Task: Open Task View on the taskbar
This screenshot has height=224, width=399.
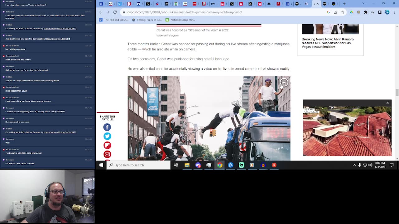Action: point(176,165)
